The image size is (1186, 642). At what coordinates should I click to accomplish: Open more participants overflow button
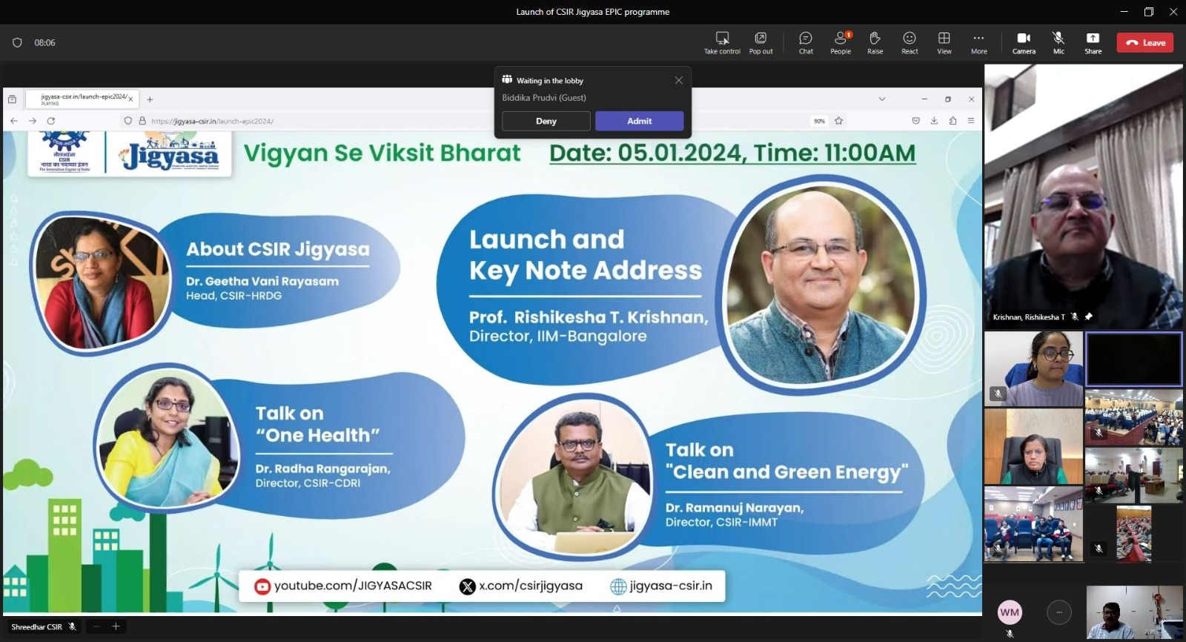coord(1059,612)
